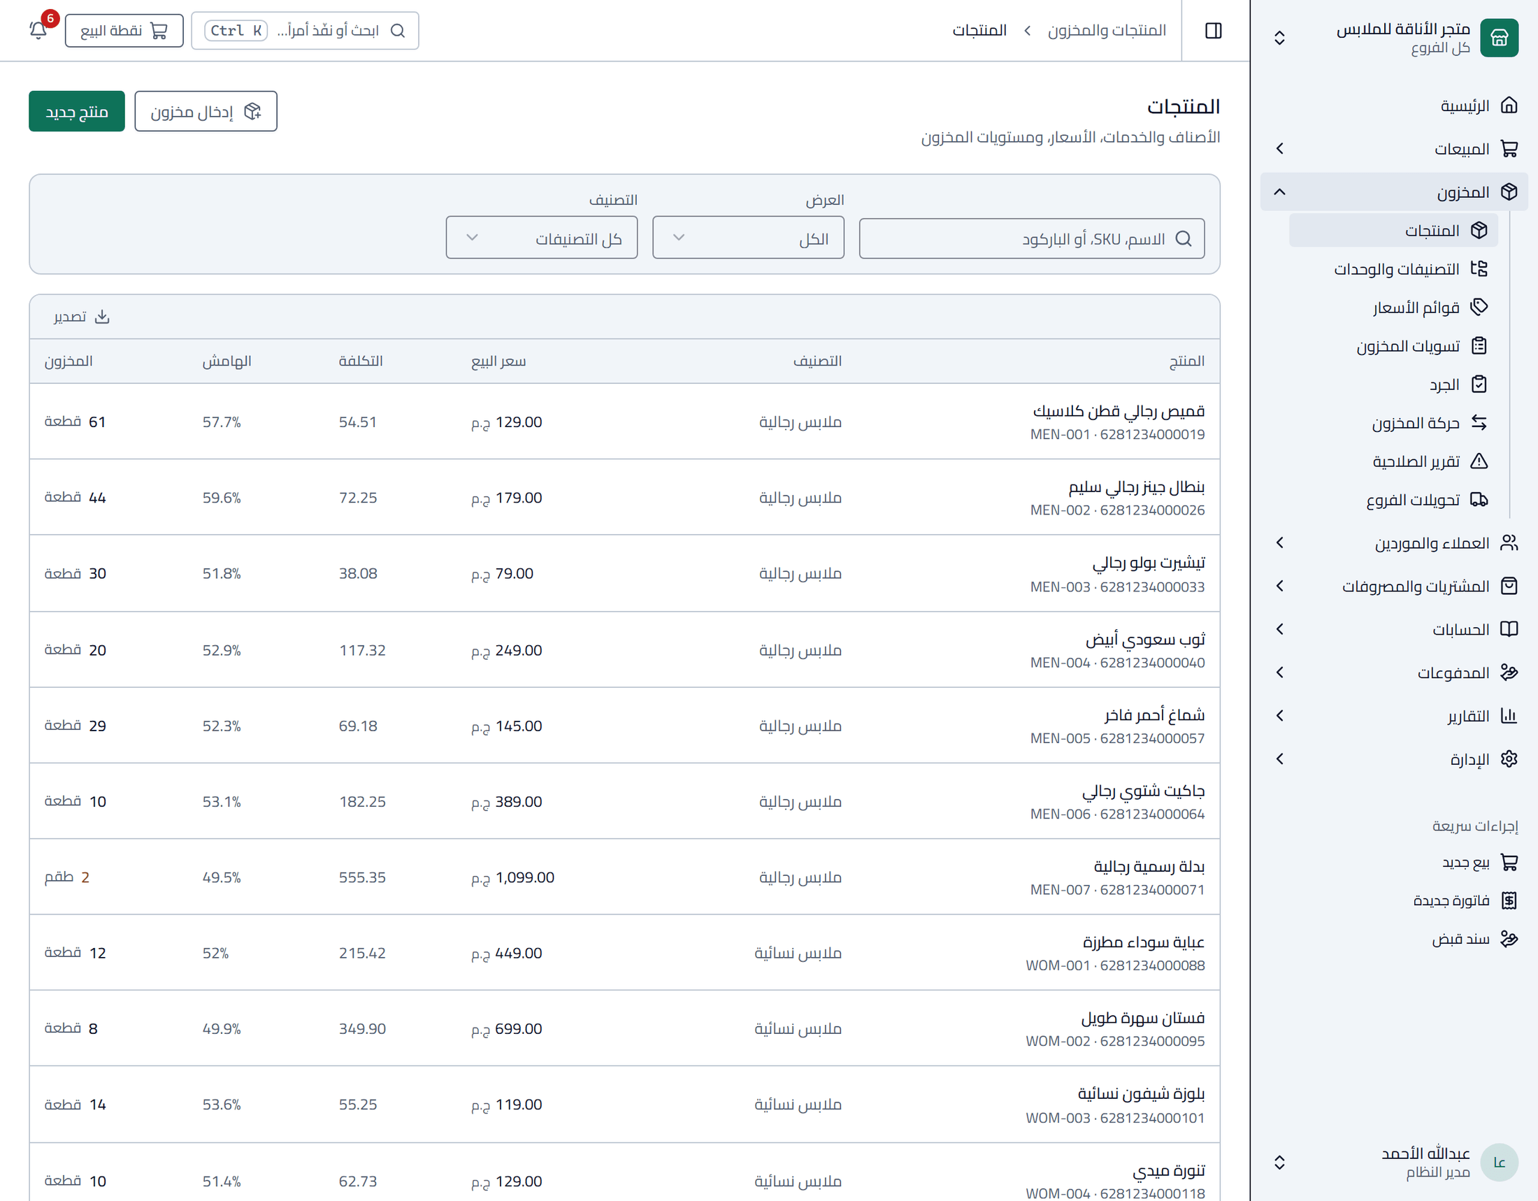The image size is (1538, 1201).
Task: Open the كل التصنيفات category dropdown
Action: click(x=542, y=238)
